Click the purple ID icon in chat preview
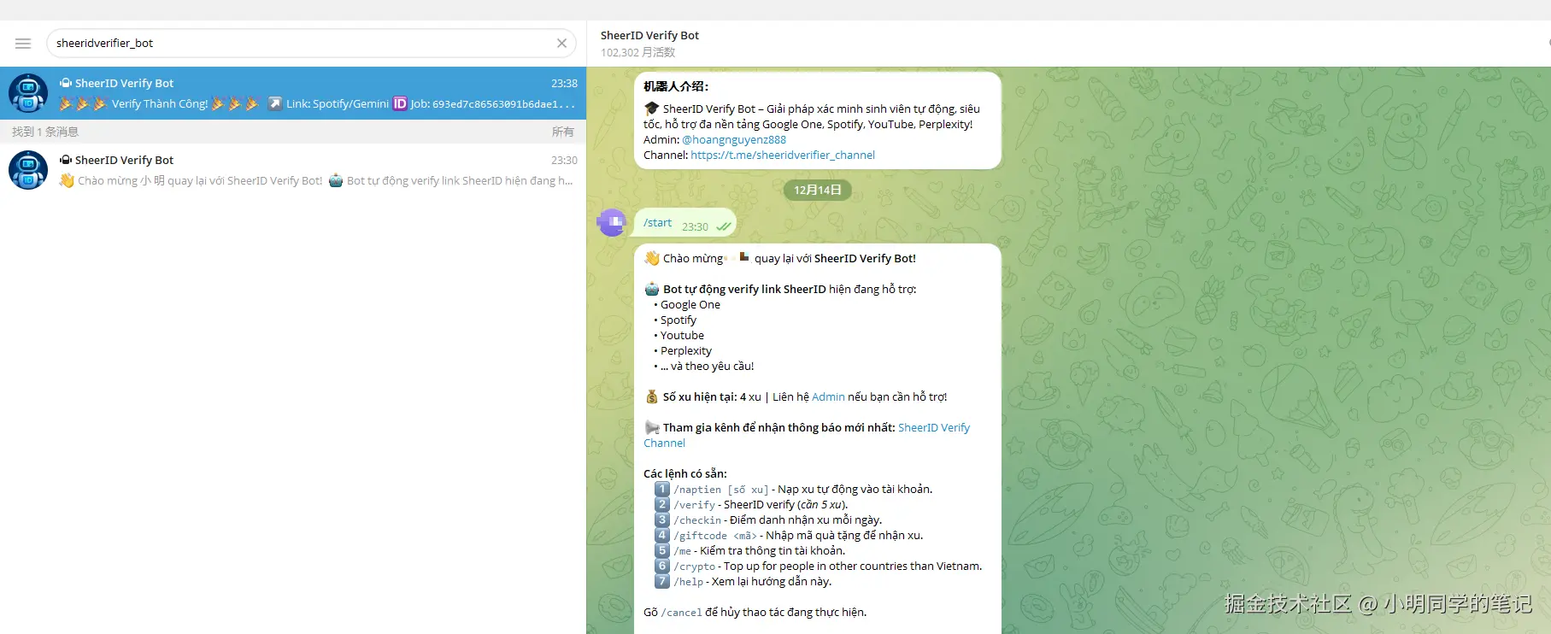Viewport: 1551px width, 634px height. [400, 103]
